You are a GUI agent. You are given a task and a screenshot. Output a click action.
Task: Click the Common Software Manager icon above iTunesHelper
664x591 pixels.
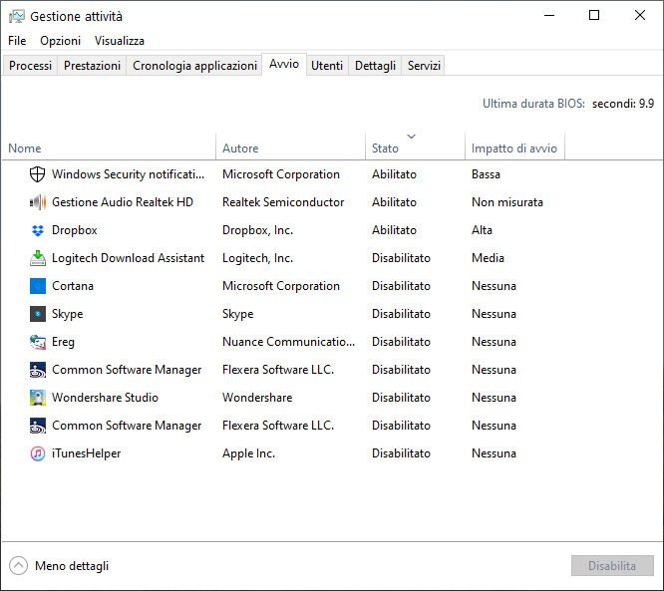coord(37,426)
